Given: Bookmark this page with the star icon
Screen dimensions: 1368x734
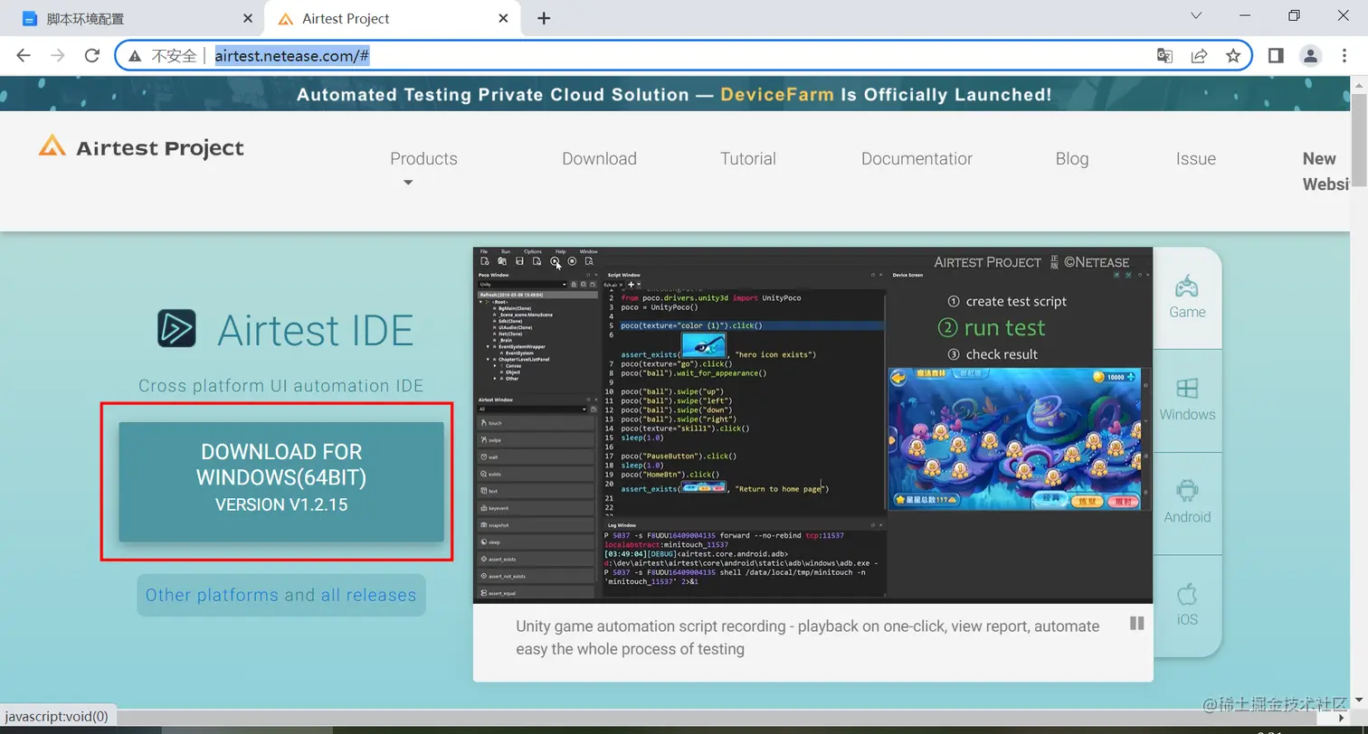Looking at the screenshot, I should click(x=1232, y=56).
